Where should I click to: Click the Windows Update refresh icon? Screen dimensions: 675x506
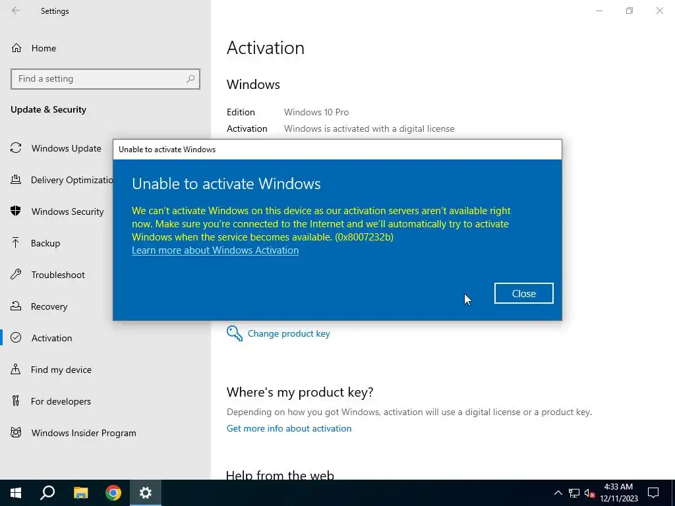[16, 148]
